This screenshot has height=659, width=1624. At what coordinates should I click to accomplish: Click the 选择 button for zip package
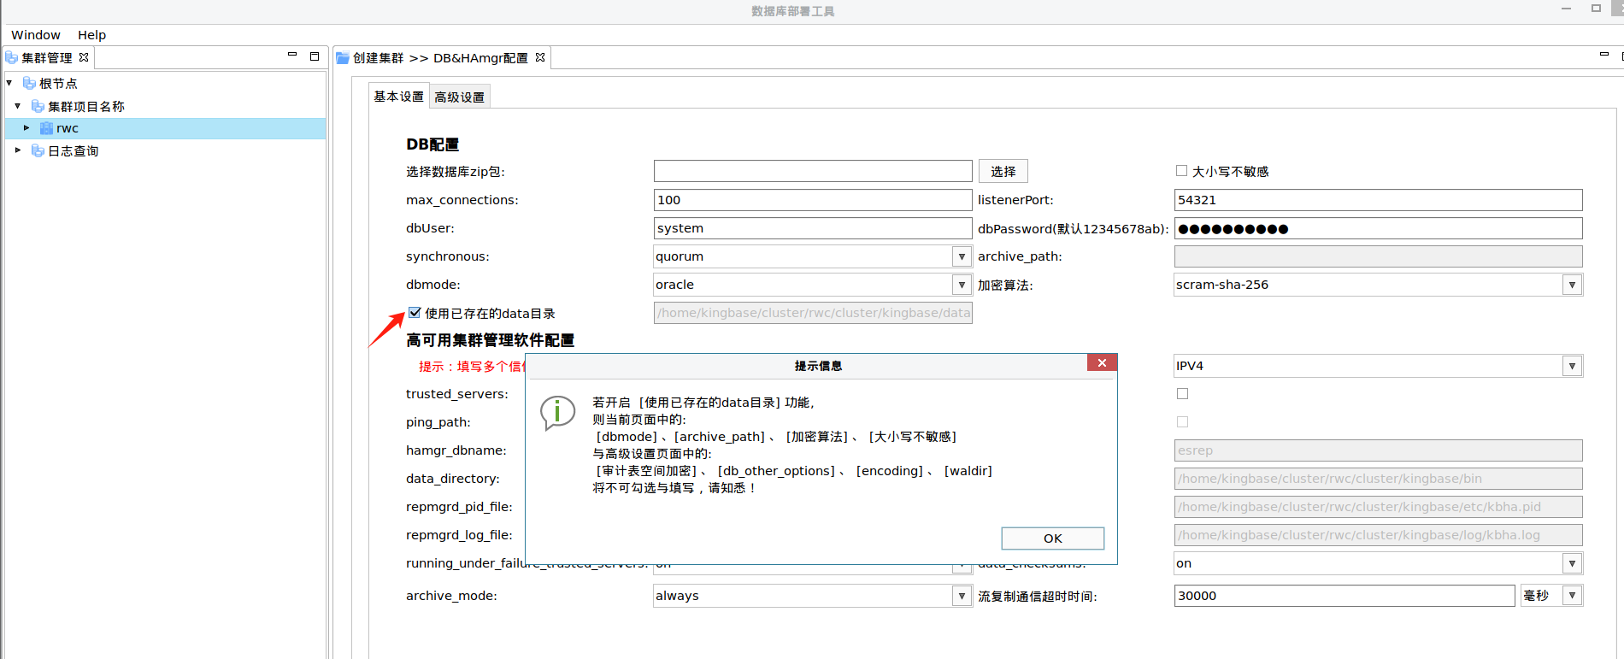point(1003,171)
